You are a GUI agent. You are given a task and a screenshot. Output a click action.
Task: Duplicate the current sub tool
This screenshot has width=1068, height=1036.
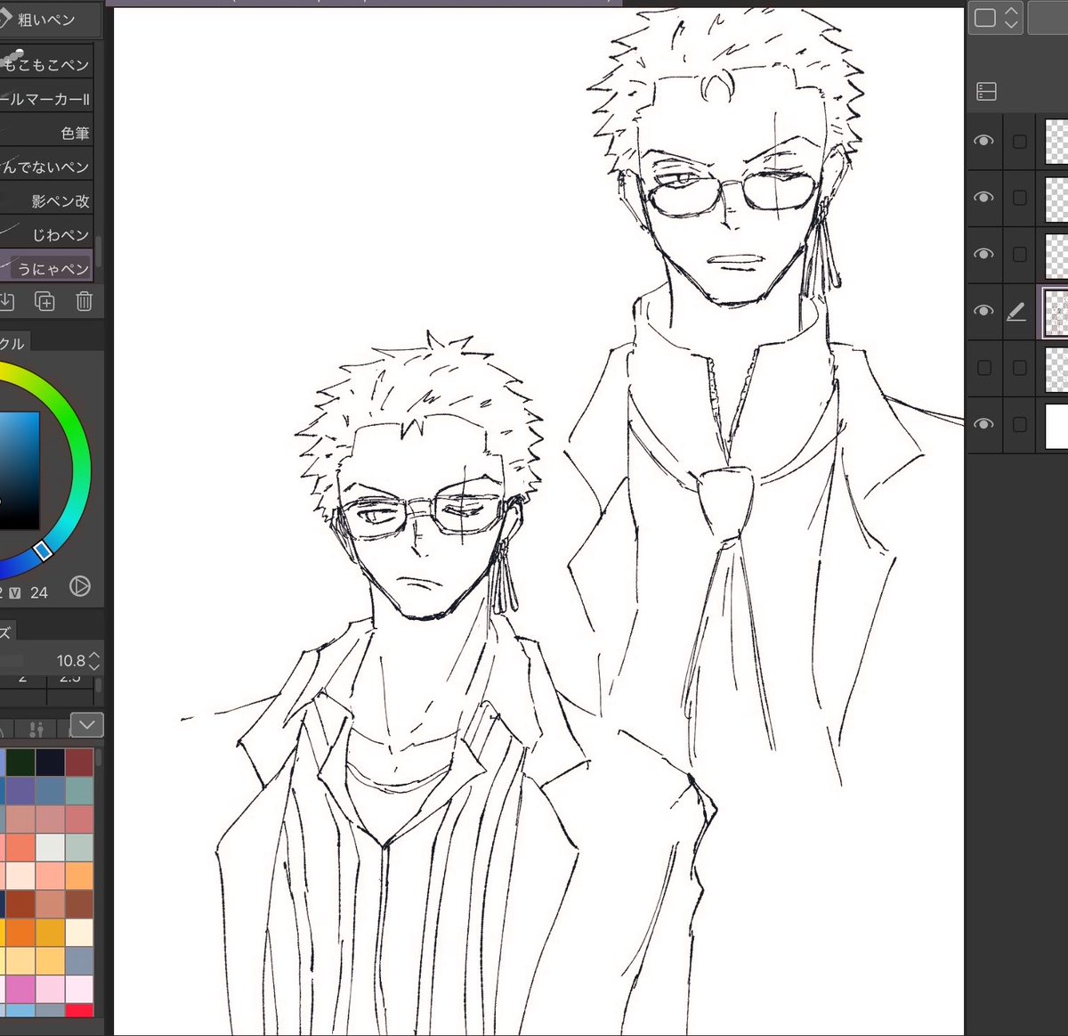[x=44, y=301]
